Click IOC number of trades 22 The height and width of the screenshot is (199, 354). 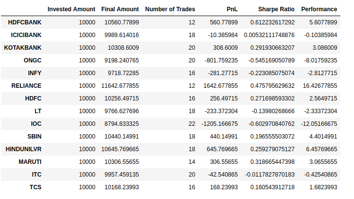click(x=192, y=124)
